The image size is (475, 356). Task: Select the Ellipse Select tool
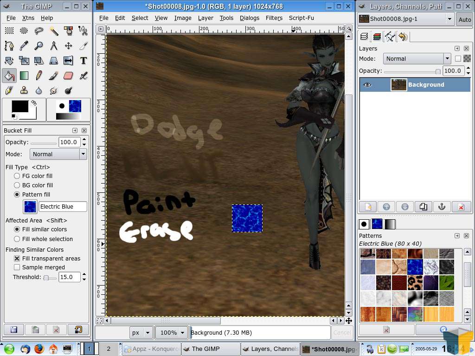[x=24, y=31]
